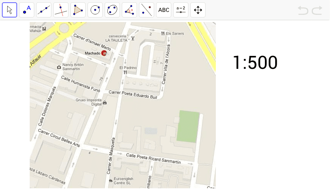
Task: Click Carrer d'Ismael Merlo street label
Action: [92, 42]
